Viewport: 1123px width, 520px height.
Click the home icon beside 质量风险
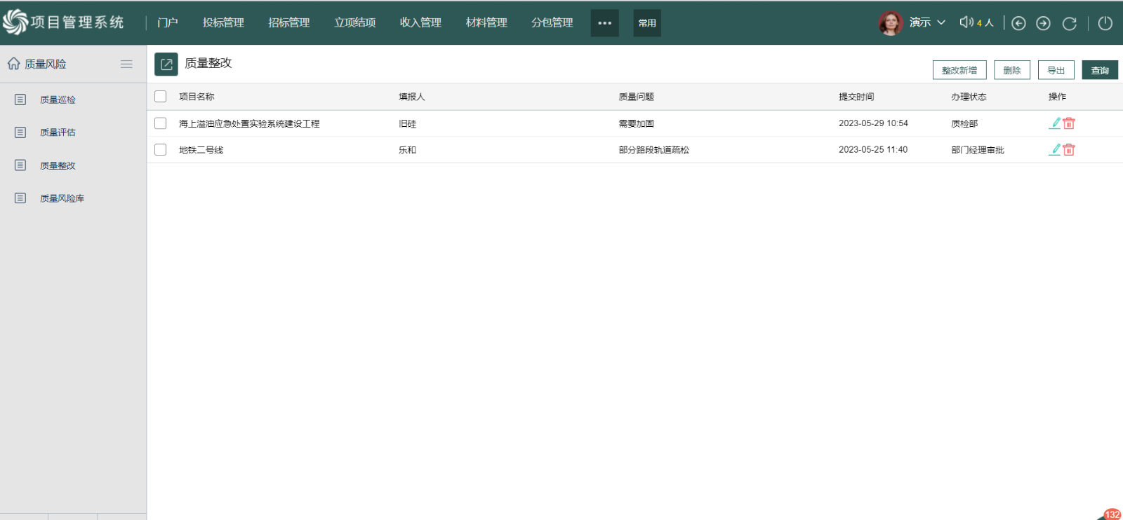13,64
